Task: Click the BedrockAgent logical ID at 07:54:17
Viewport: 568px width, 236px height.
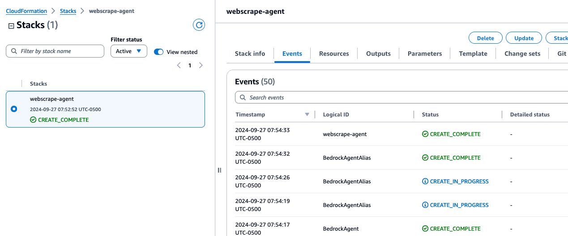Action: click(x=341, y=229)
